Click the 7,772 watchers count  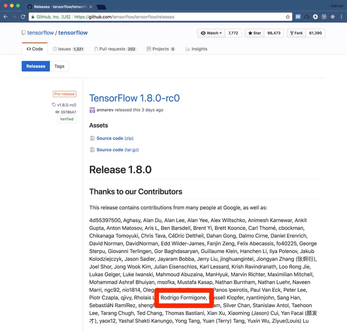click(x=233, y=33)
